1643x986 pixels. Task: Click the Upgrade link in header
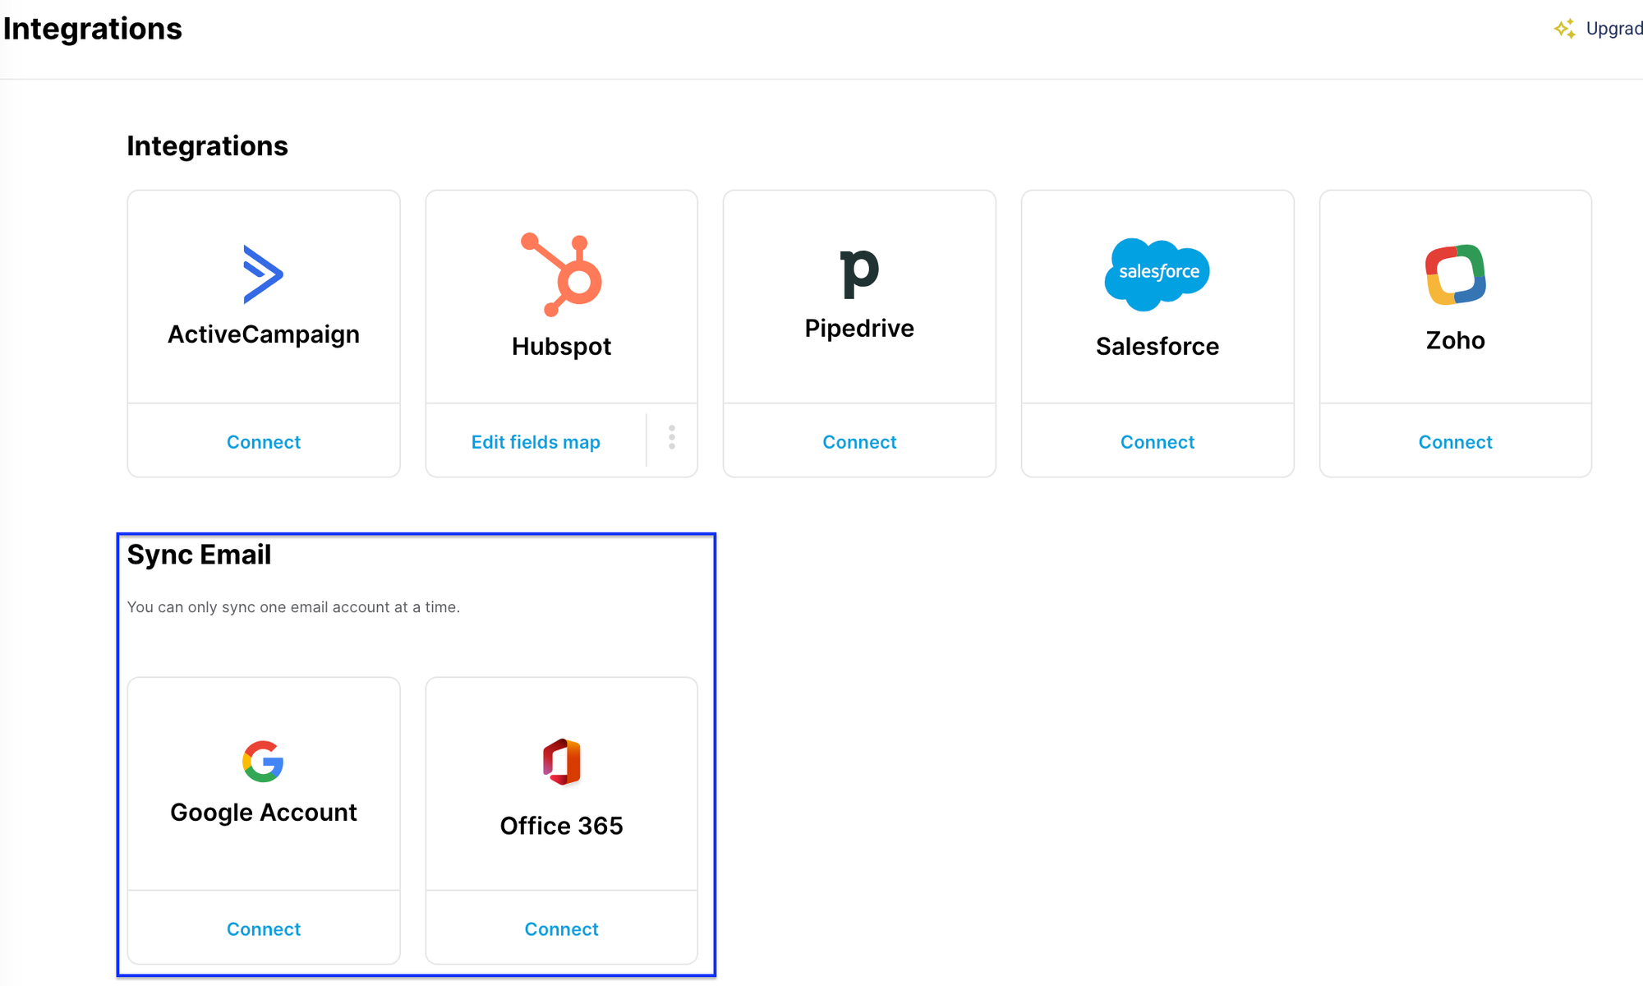[1613, 29]
